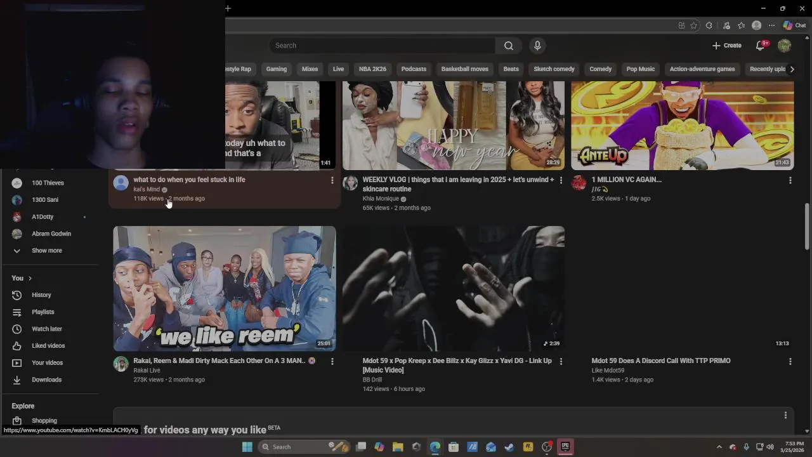Viewport: 812px width, 457px height.
Task: Open a new browser tab
Action: [x=228, y=8]
